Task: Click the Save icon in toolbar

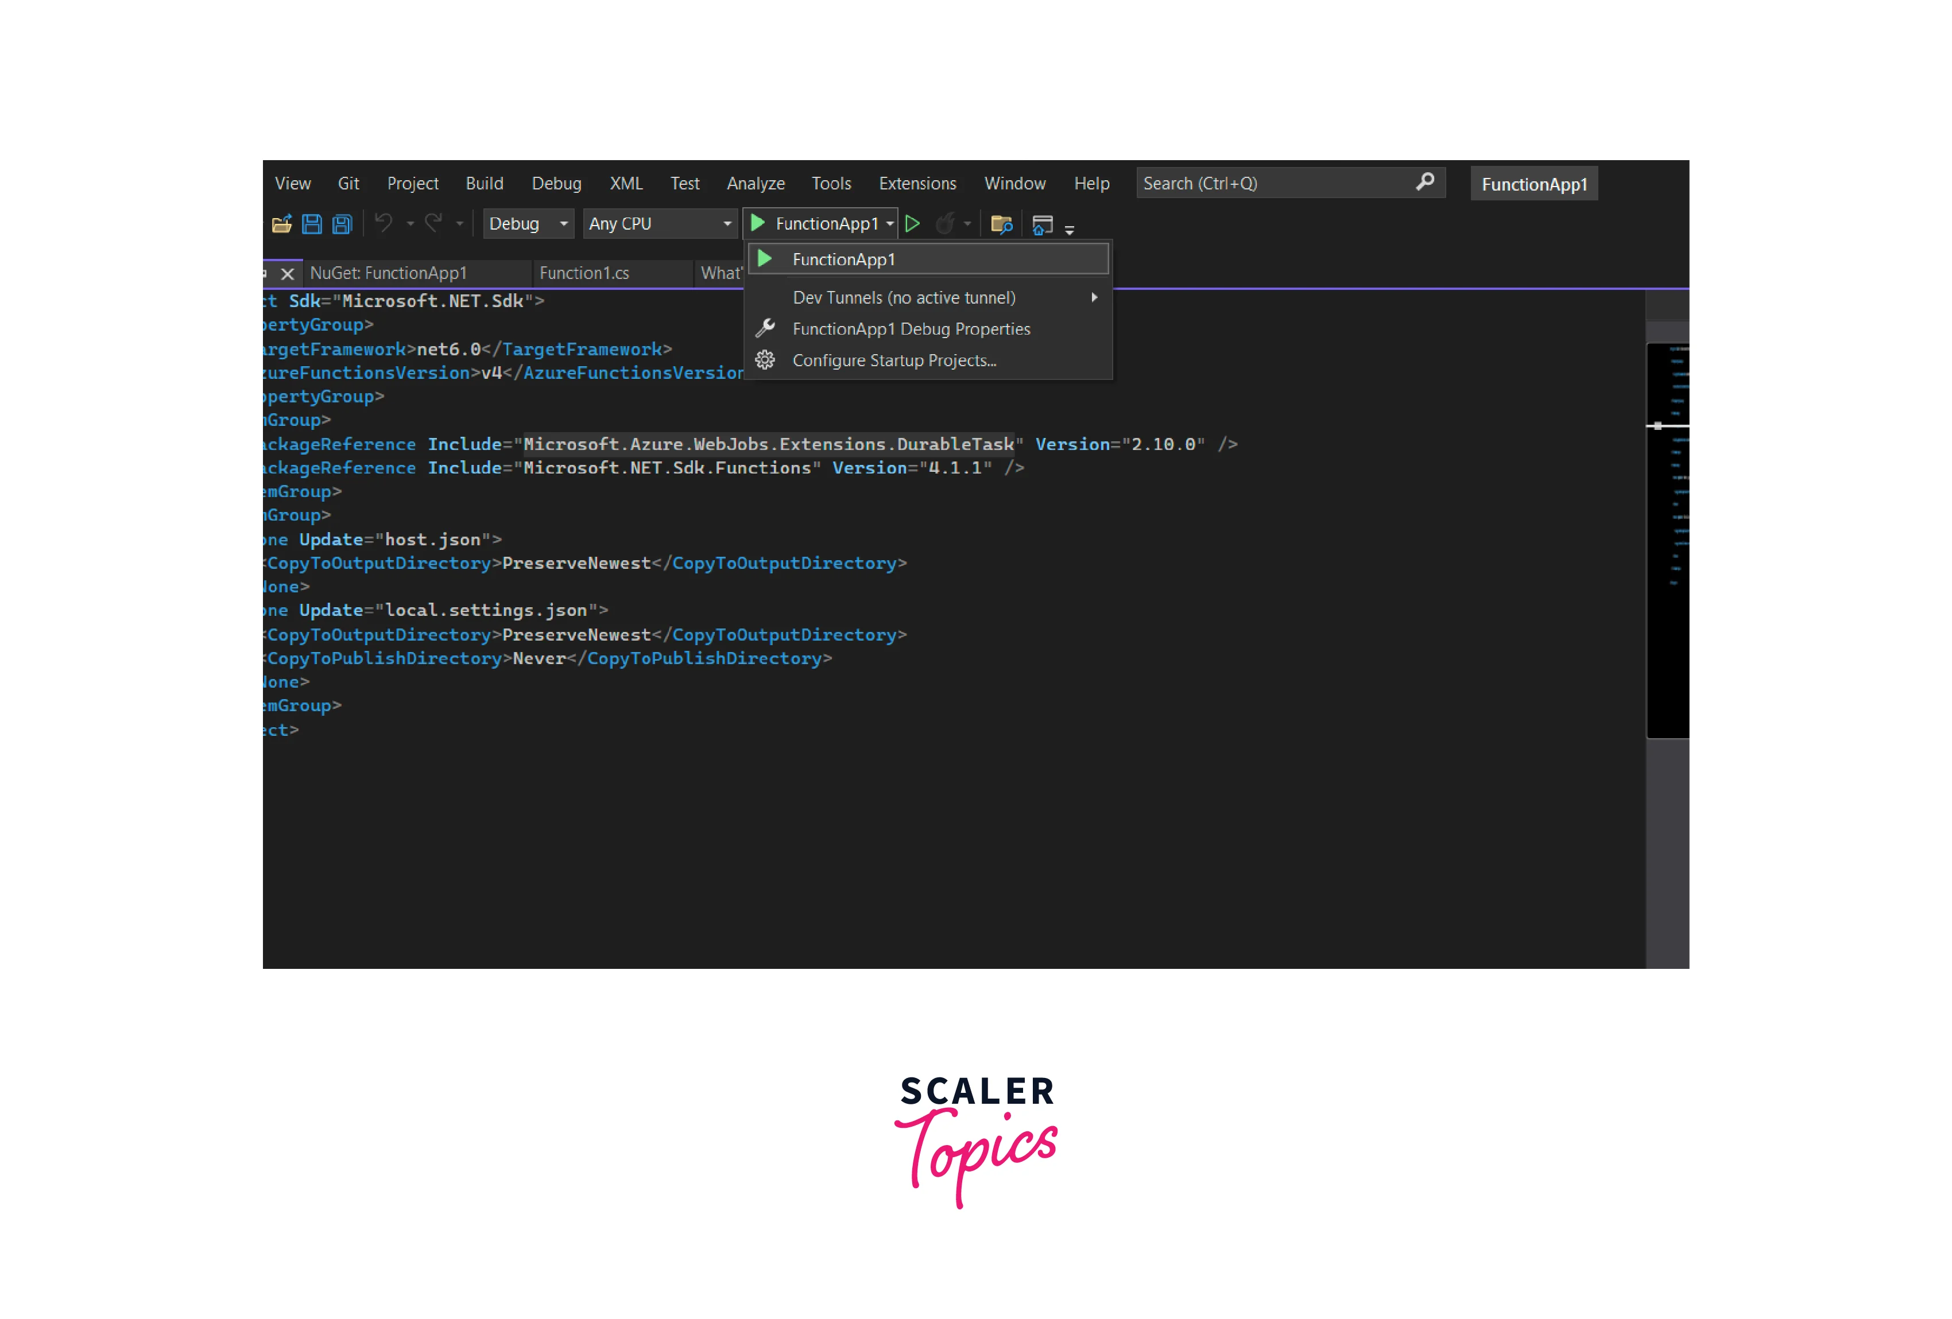Action: pyautogui.click(x=312, y=224)
